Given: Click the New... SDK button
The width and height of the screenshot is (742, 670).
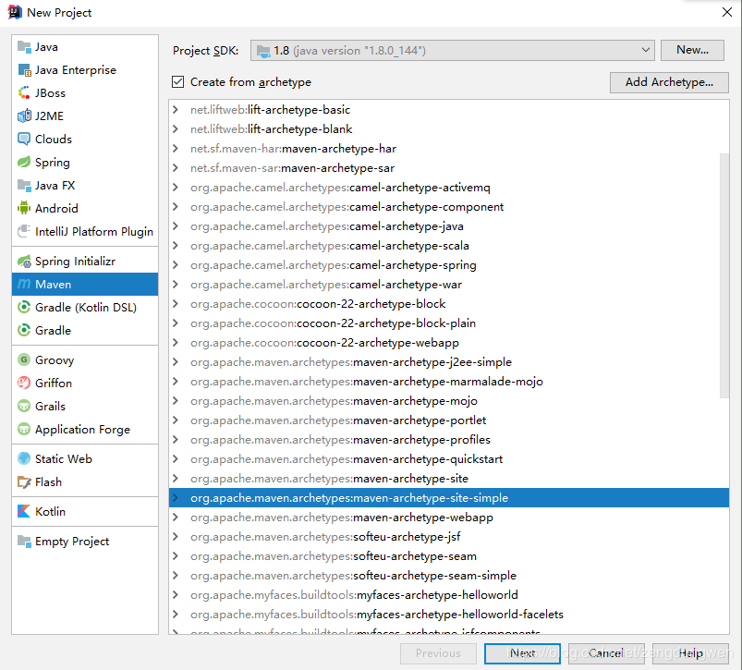Looking at the screenshot, I should [692, 50].
